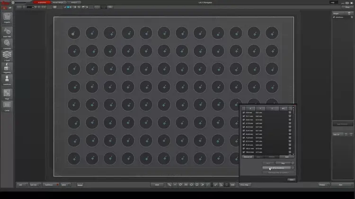This screenshot has width=355, height=199.
Task: Uncheck the first focus point checkbox
Action: point(244,112)
